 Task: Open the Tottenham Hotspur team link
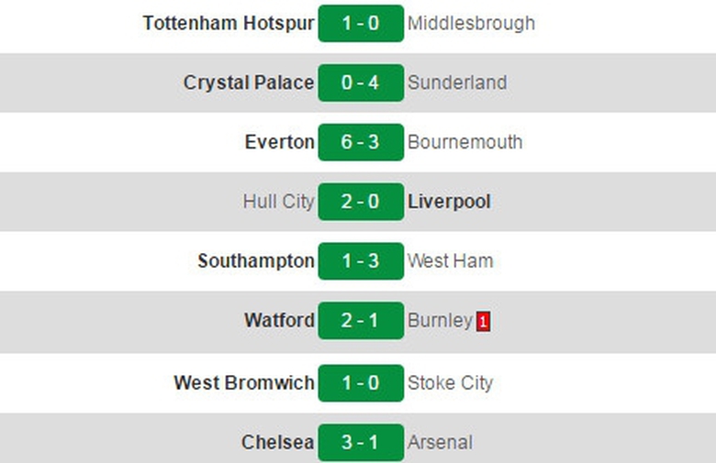tap(229, 23)
